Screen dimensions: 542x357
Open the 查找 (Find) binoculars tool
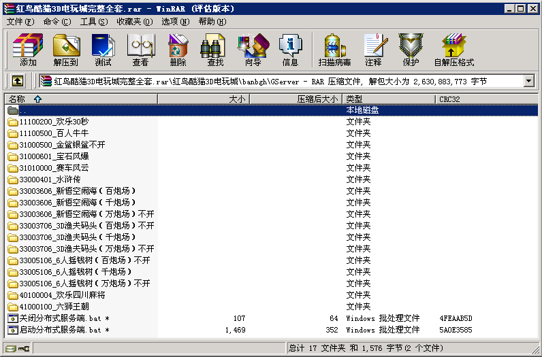coord(215,50)
